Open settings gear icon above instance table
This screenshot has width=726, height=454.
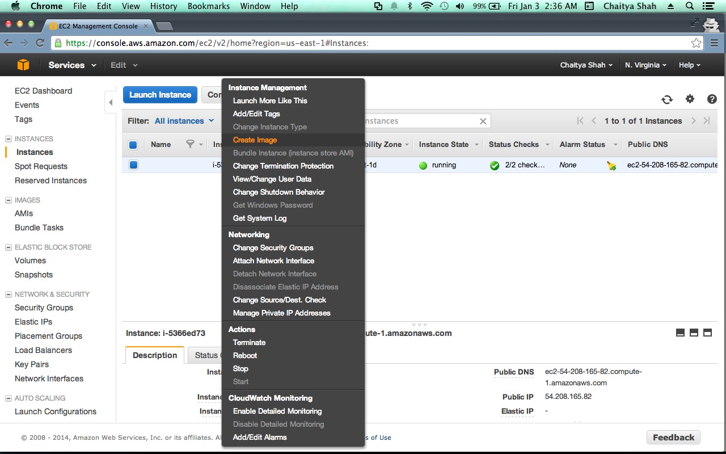690,99
